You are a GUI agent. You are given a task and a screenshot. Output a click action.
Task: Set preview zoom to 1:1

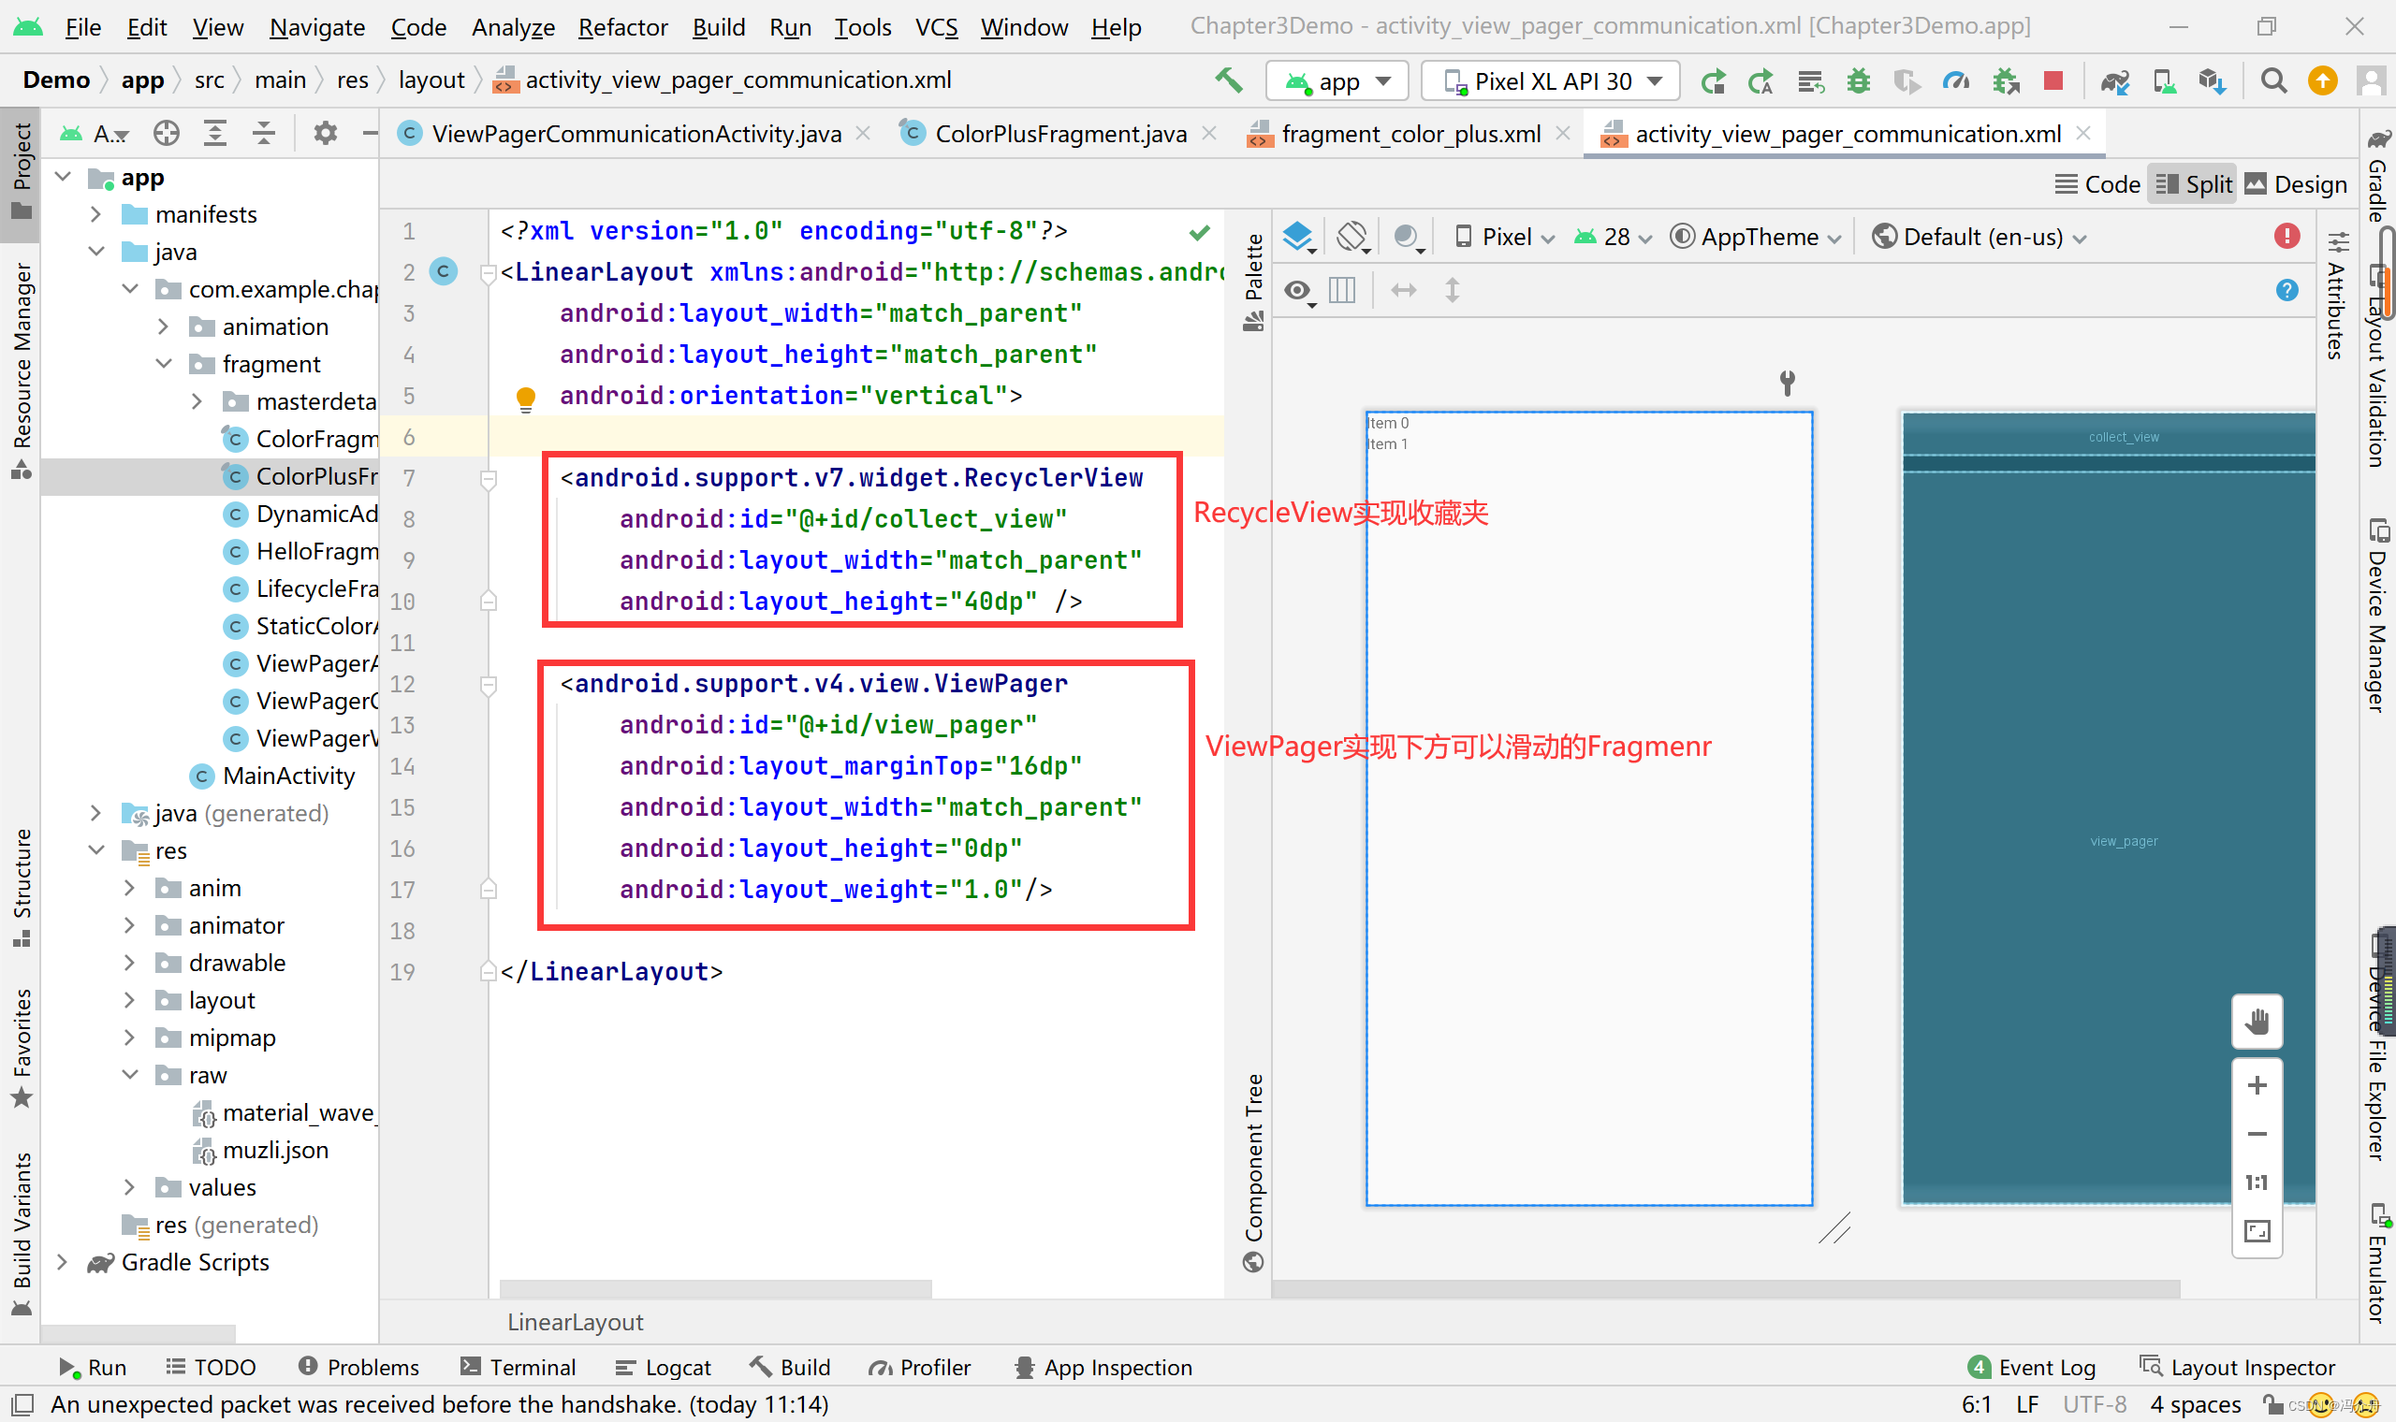pyautogui.click(x=2257, y=1183)
